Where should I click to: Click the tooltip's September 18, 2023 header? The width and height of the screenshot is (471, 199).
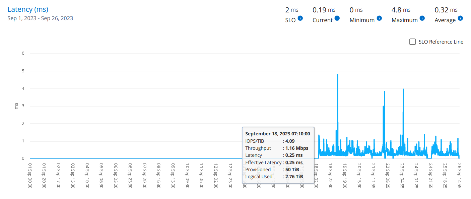[277, 134]
